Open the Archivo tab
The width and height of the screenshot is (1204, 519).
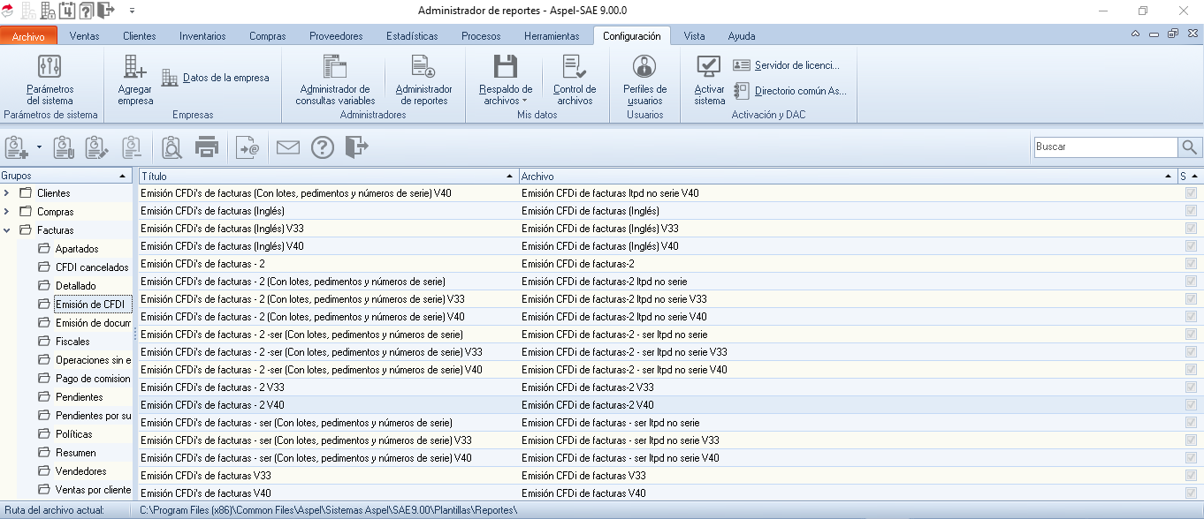(x=29, y=36)
